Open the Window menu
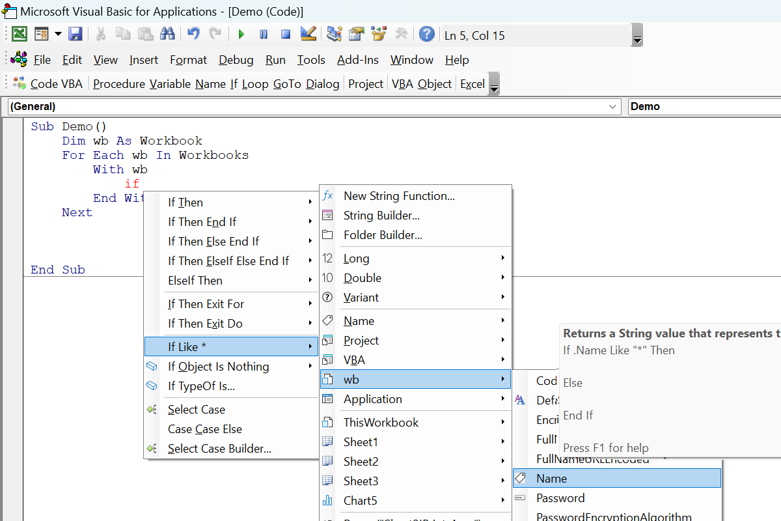Viewport: 781px width, 521px height. [412, 60]
